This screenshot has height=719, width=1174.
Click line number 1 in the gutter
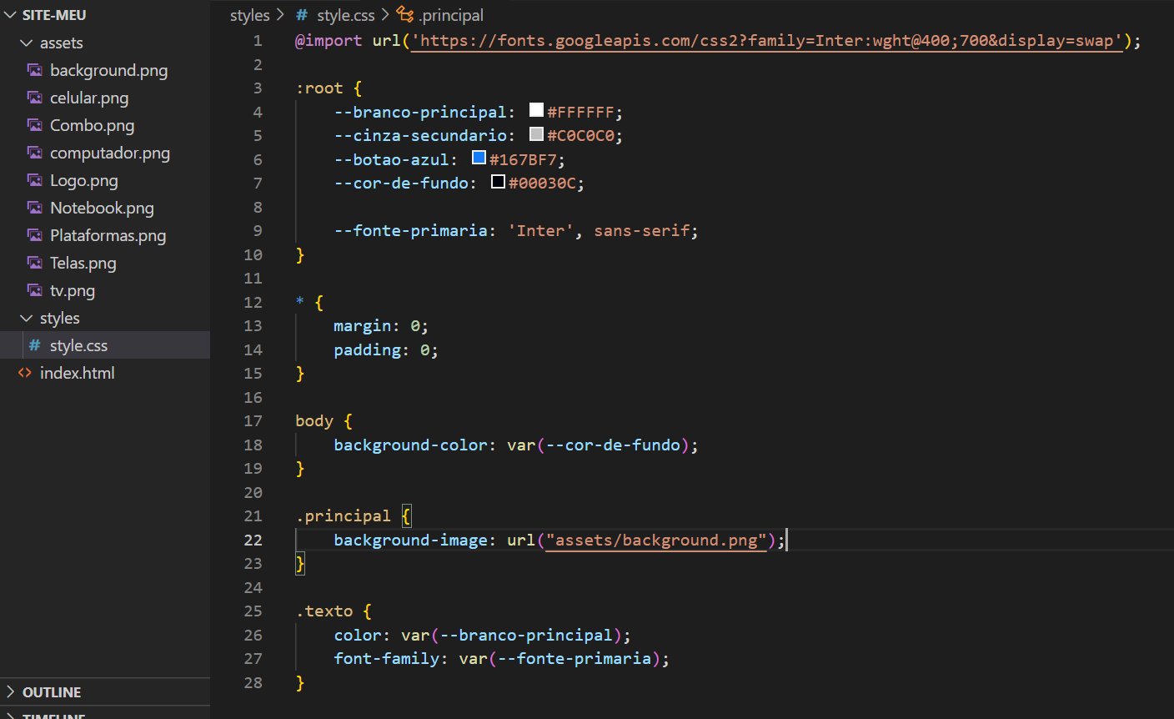258,40
